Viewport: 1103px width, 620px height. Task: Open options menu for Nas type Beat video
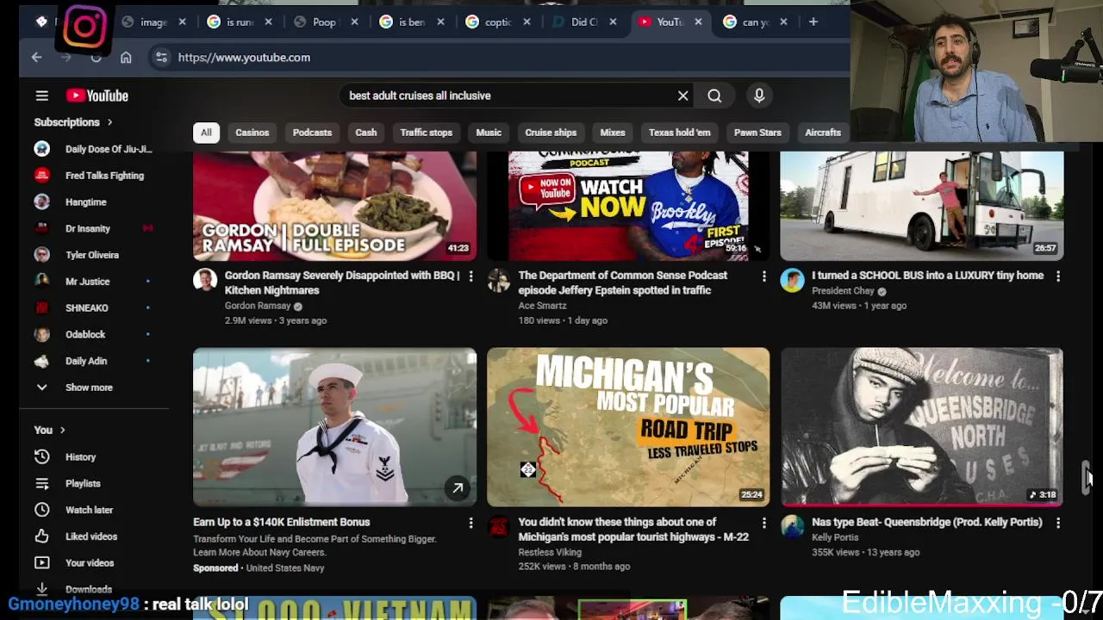point(1057,523)
